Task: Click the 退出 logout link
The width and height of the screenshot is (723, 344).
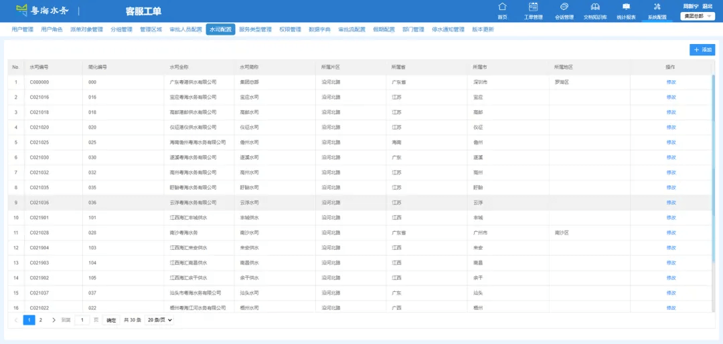Action: [x=708, y=6]
